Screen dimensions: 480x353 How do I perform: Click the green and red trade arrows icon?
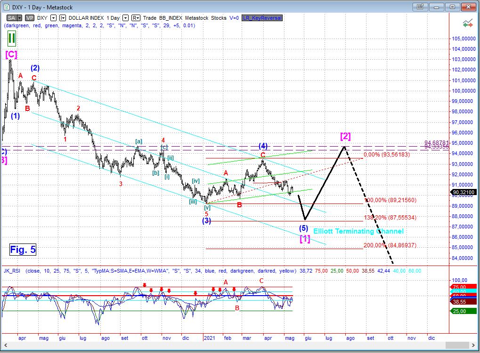click(x=467, y=23)
